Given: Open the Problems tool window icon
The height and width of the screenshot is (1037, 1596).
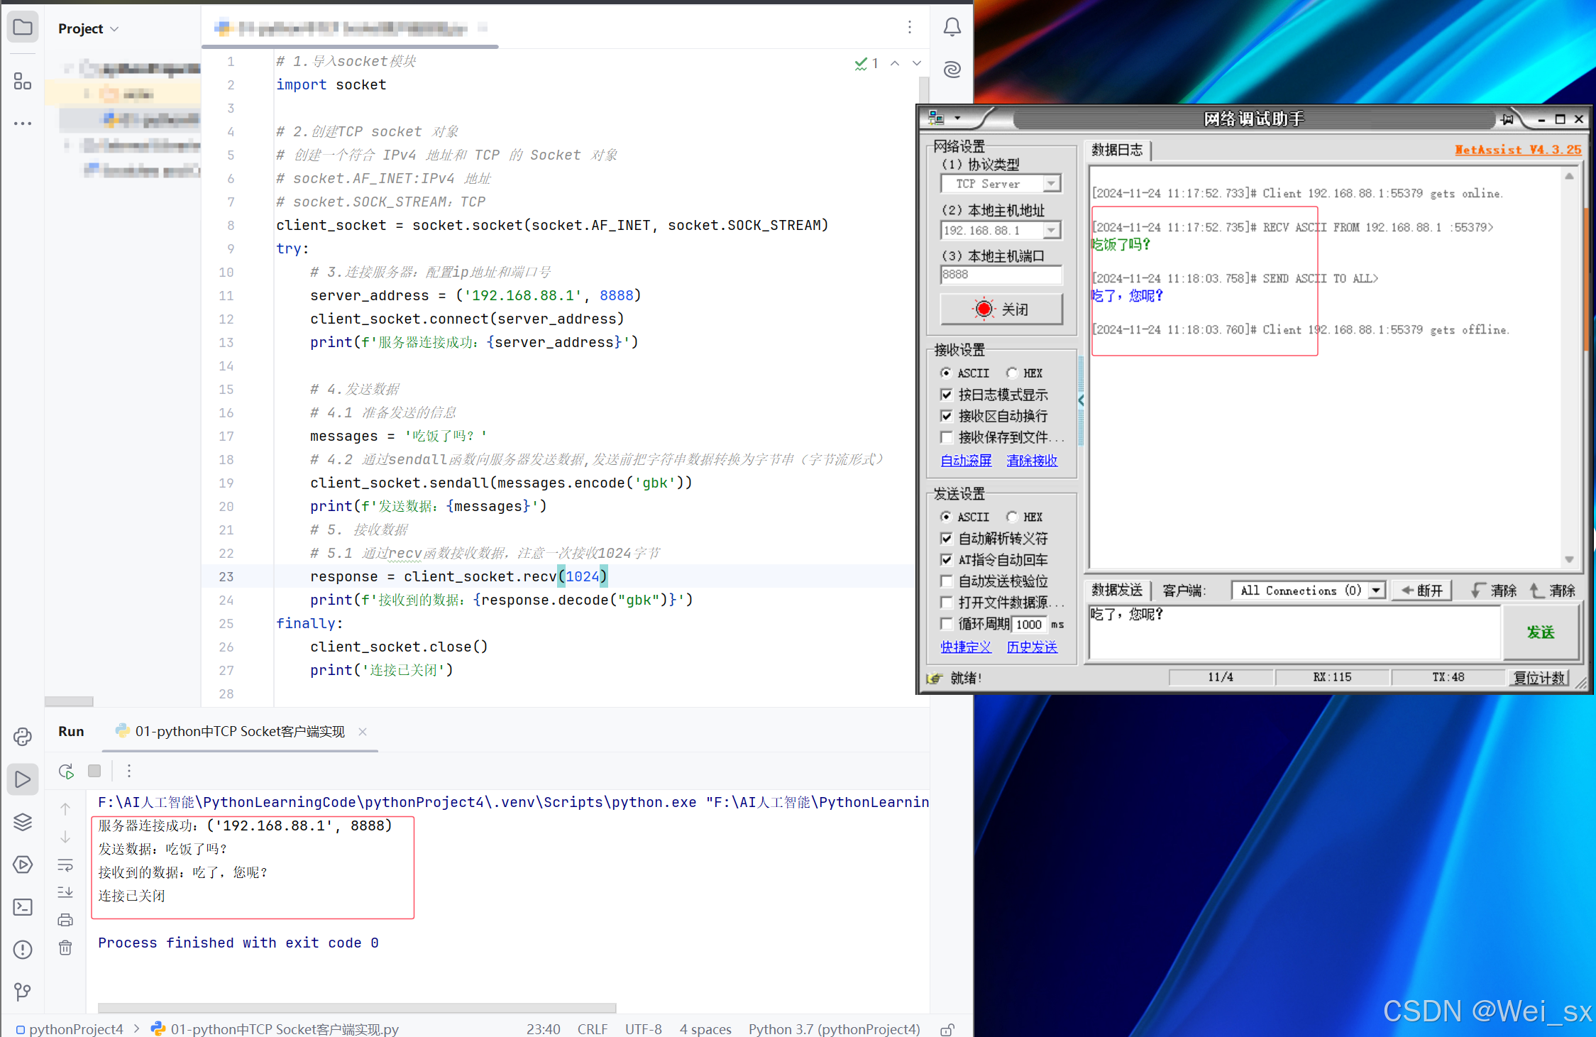Looking at the screenshot, I should (x=23, y=949).
